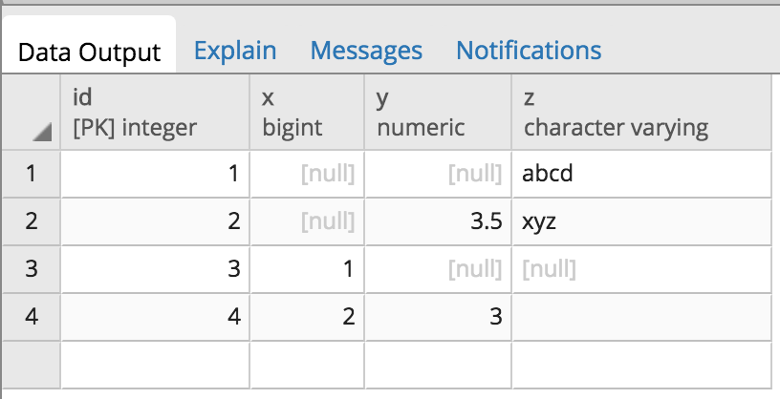Viewport: 780px width, 399px height.
Task: Switch to the Data Output tab
Action: click(x=89, y=52)
